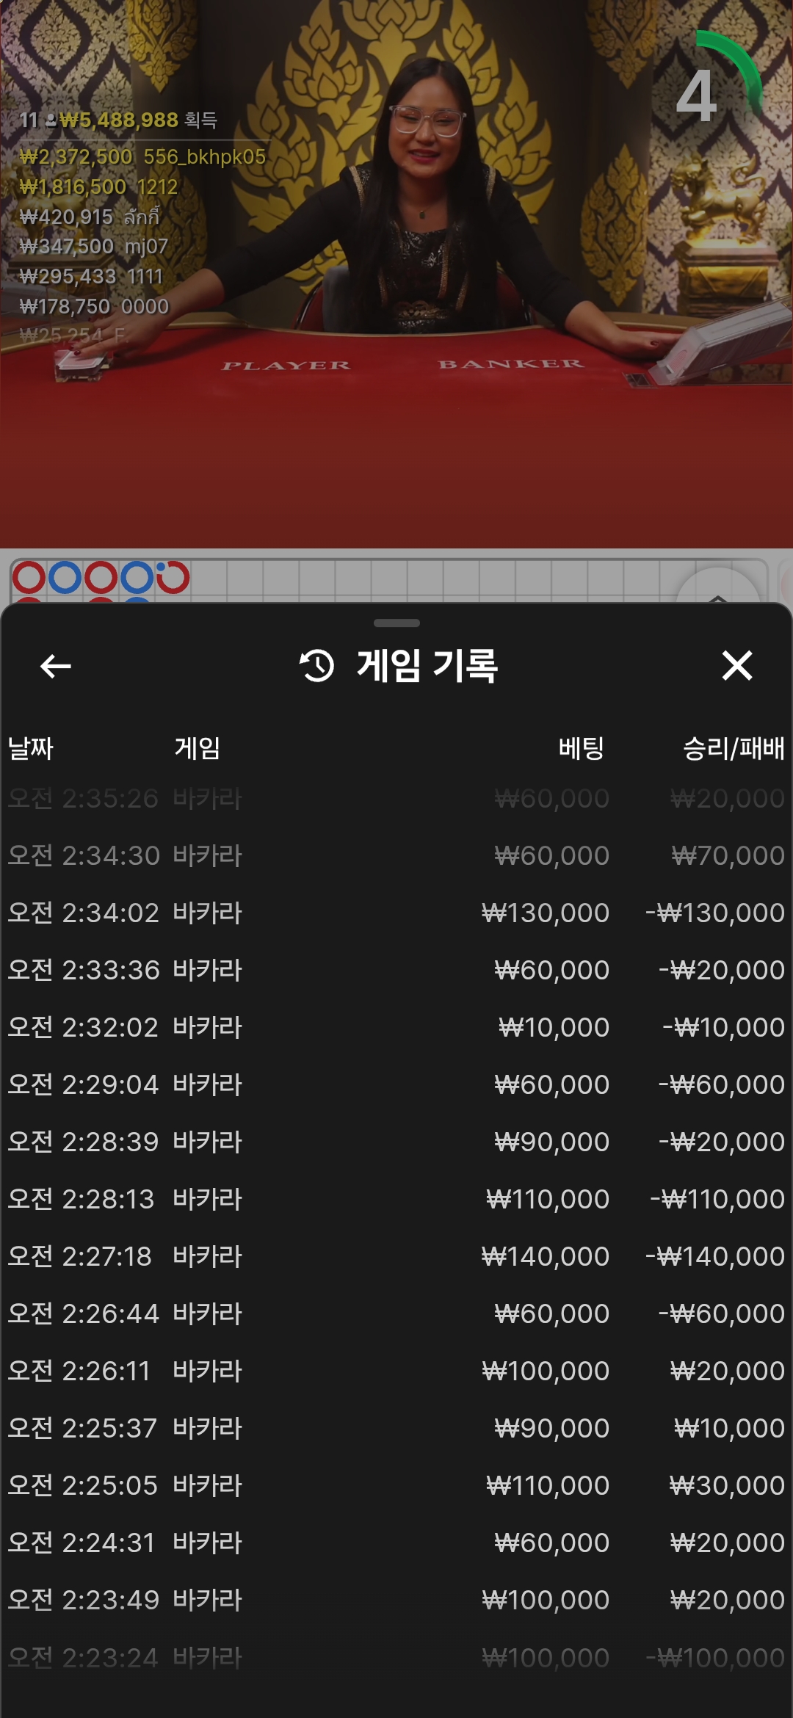Tap the first red circle in roadmap
Image resolution: width=793 pixels, height=1718 pixels.
tap(29, 577)
